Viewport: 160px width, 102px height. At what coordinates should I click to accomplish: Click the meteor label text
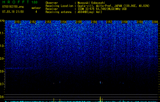click(36, 8)
